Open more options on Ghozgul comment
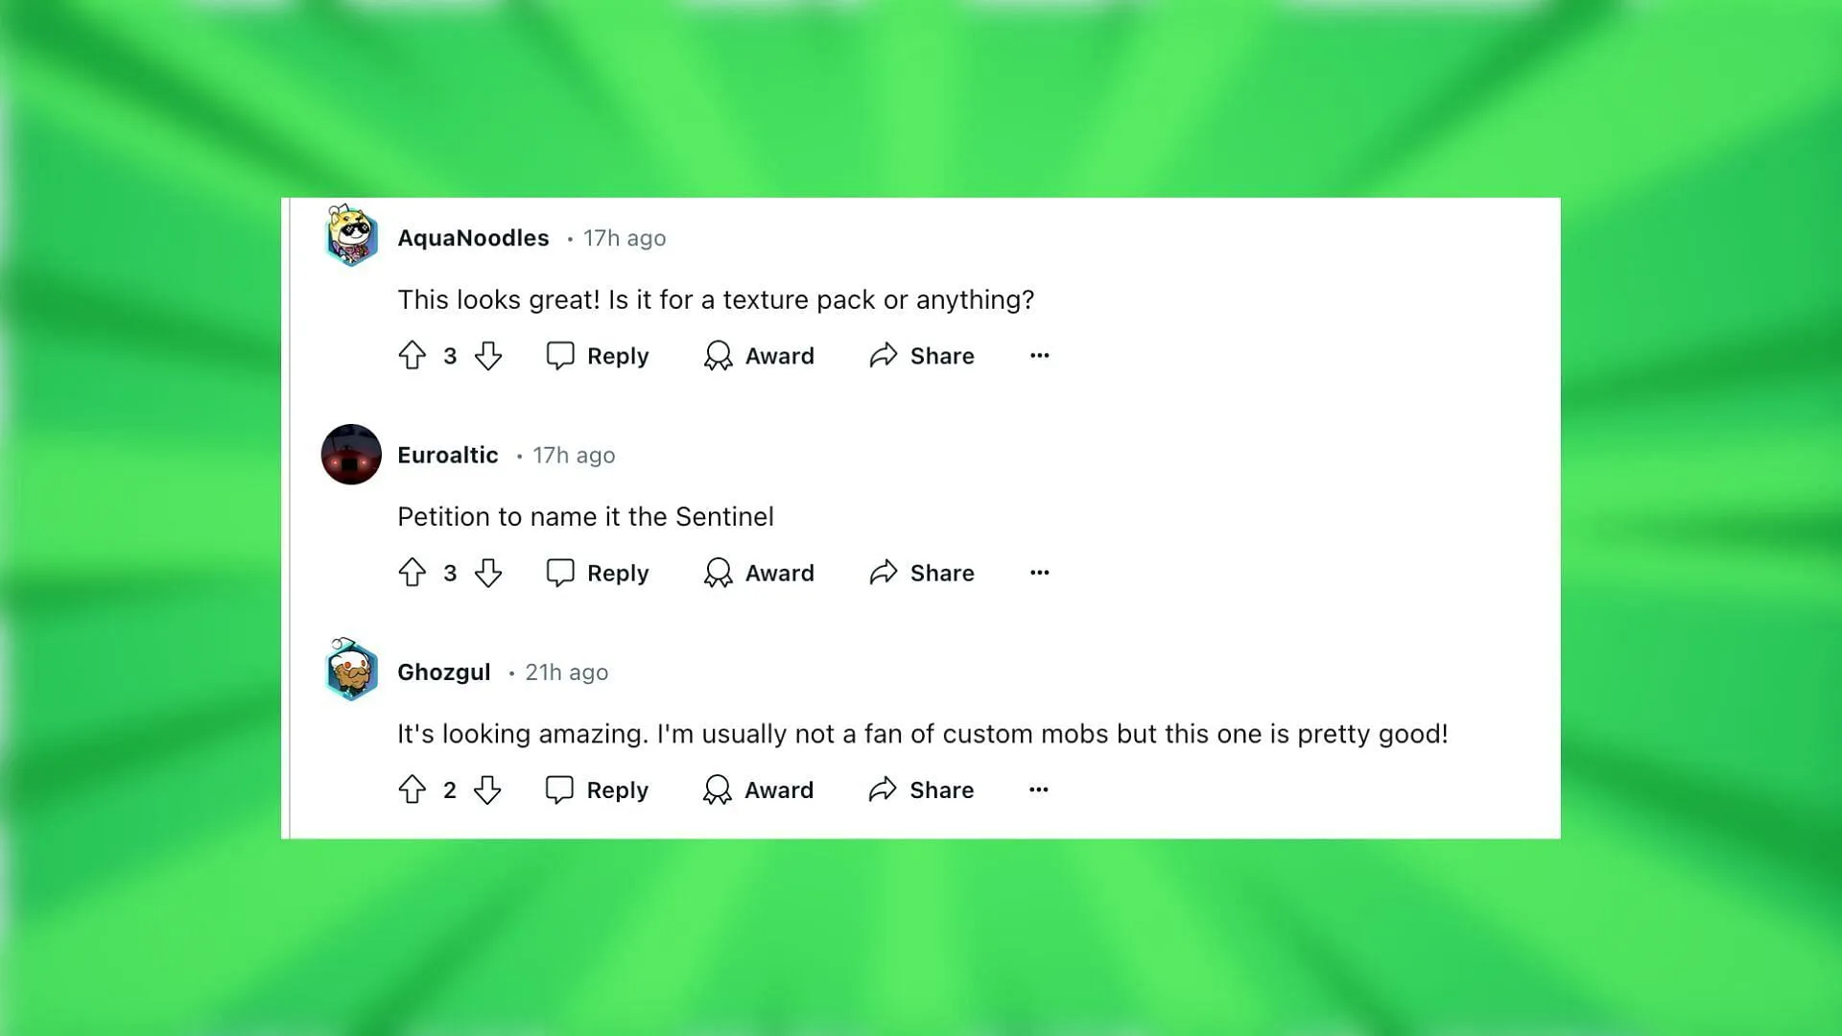 1039,789
